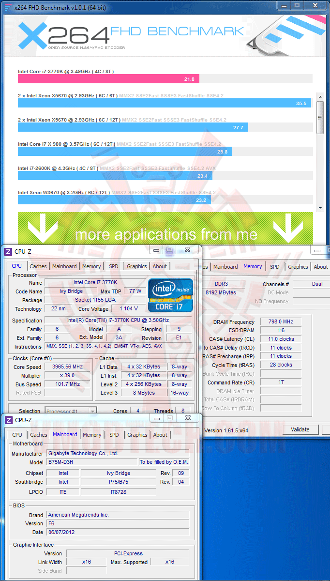The image size is (330, 581).
Task: Click the 35.5 Xeon X5670 result bar
Action: coord(165,103)
